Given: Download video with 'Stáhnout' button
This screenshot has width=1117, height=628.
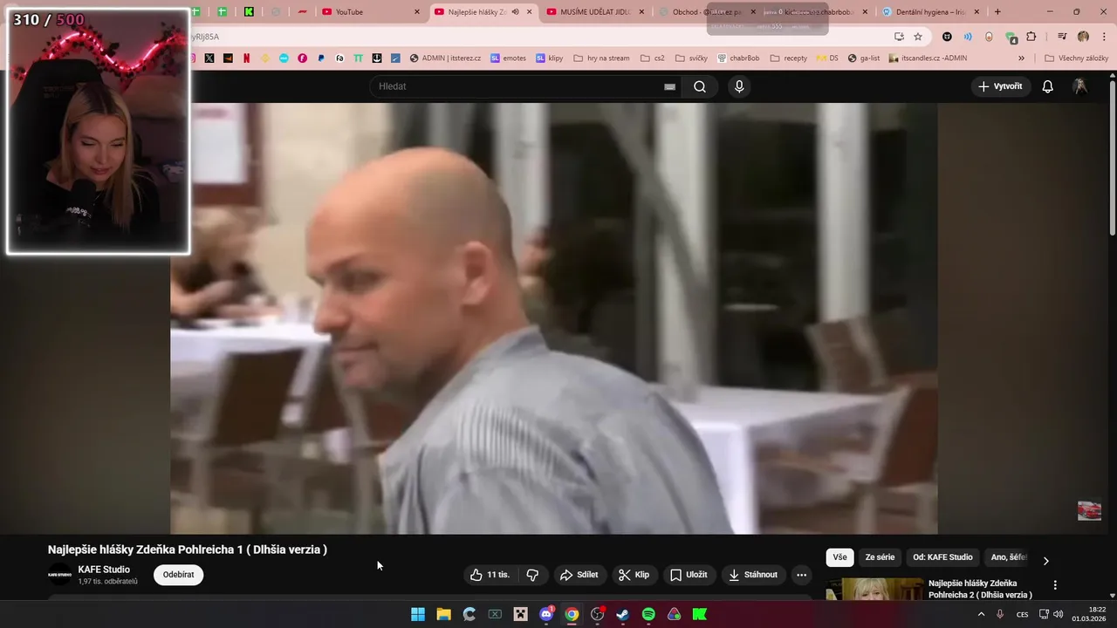Looking at the screenshot, I should 752,575.
